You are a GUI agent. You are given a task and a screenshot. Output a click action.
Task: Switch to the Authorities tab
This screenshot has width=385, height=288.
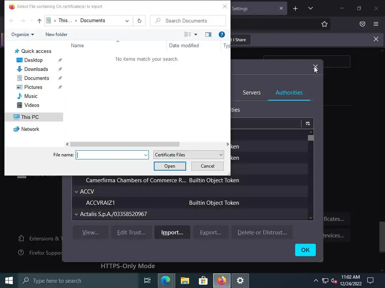289,93
